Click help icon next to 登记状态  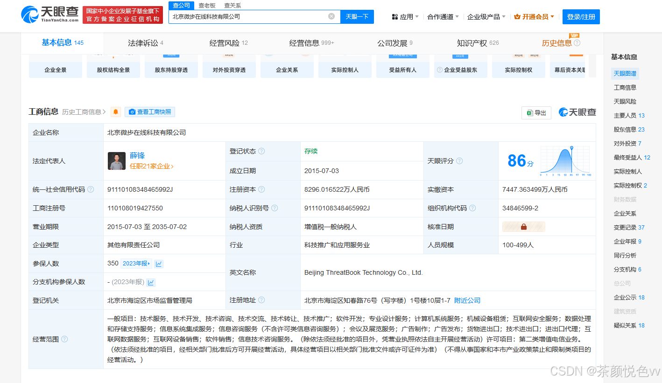click(x=261, y=151)
